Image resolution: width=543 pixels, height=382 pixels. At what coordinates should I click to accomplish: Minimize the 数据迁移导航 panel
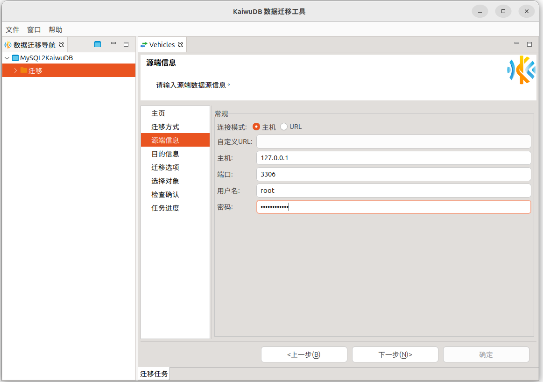(x=113, y=44)
